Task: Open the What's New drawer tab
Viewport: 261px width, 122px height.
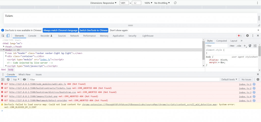Action: [x=24, y=75]
